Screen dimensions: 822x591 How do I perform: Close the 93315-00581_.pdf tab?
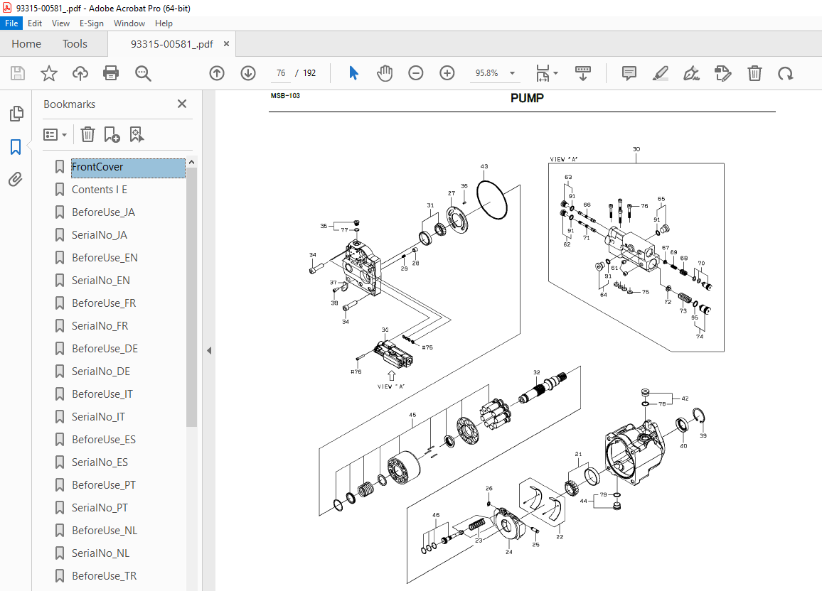(226, 44)
